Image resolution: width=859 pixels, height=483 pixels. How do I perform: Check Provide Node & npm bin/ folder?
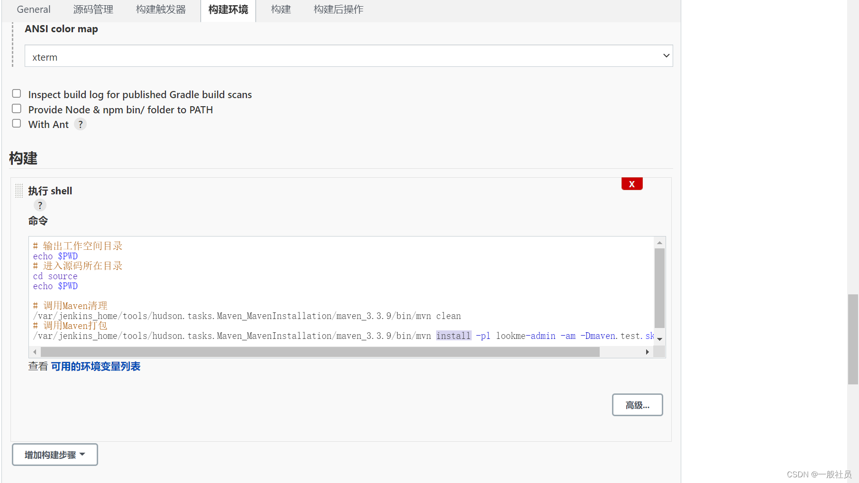[x=17, y=109]
